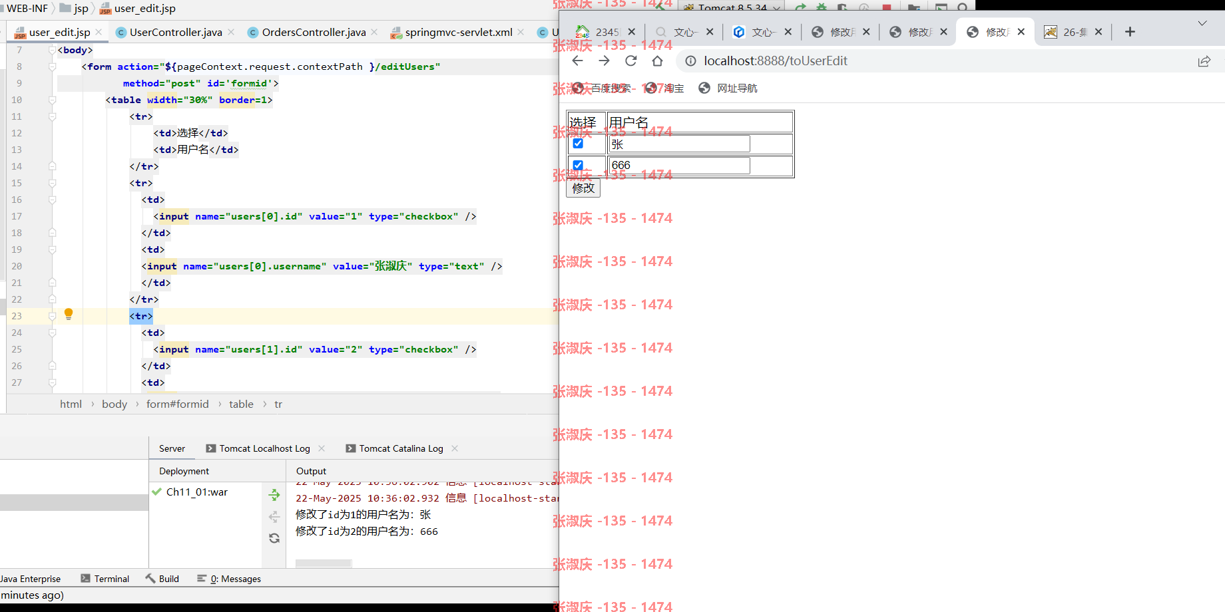View site information icon in address bar
This screenshot has width=1225, height=612.
click(x=691, y=61)
